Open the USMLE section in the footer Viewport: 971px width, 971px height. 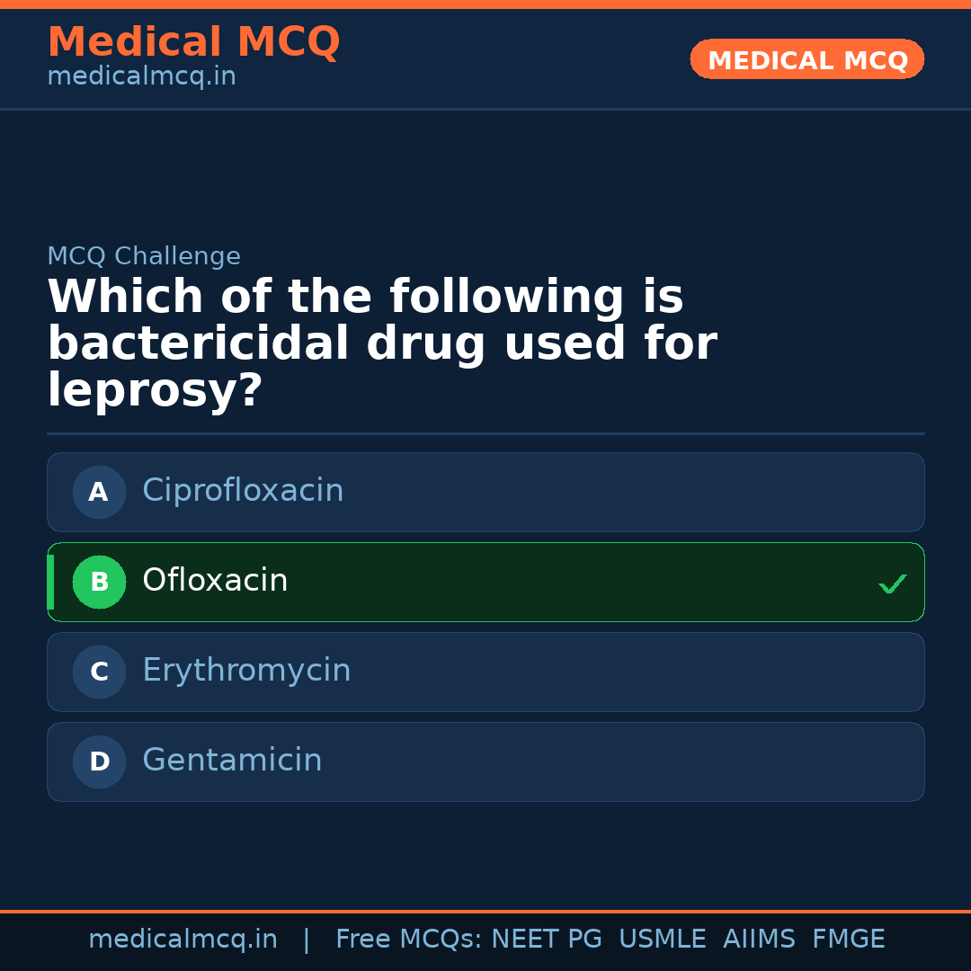(663, 939)
